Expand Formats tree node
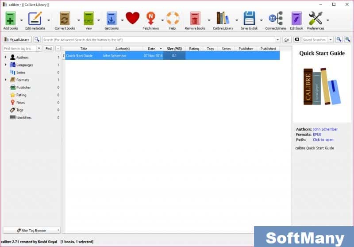354x247 pixels. pyautogui.click(x=5, y=80)
